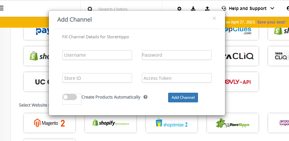289x141 pixels.
Task: Close the Add Channel dialog
Action: 214,18
